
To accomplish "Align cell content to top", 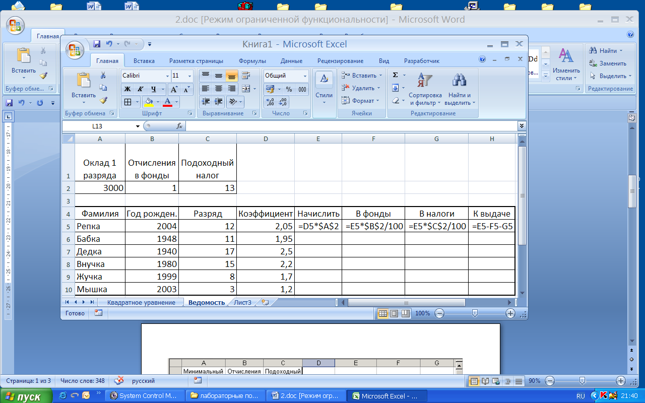I will click(x=206, y=76).
